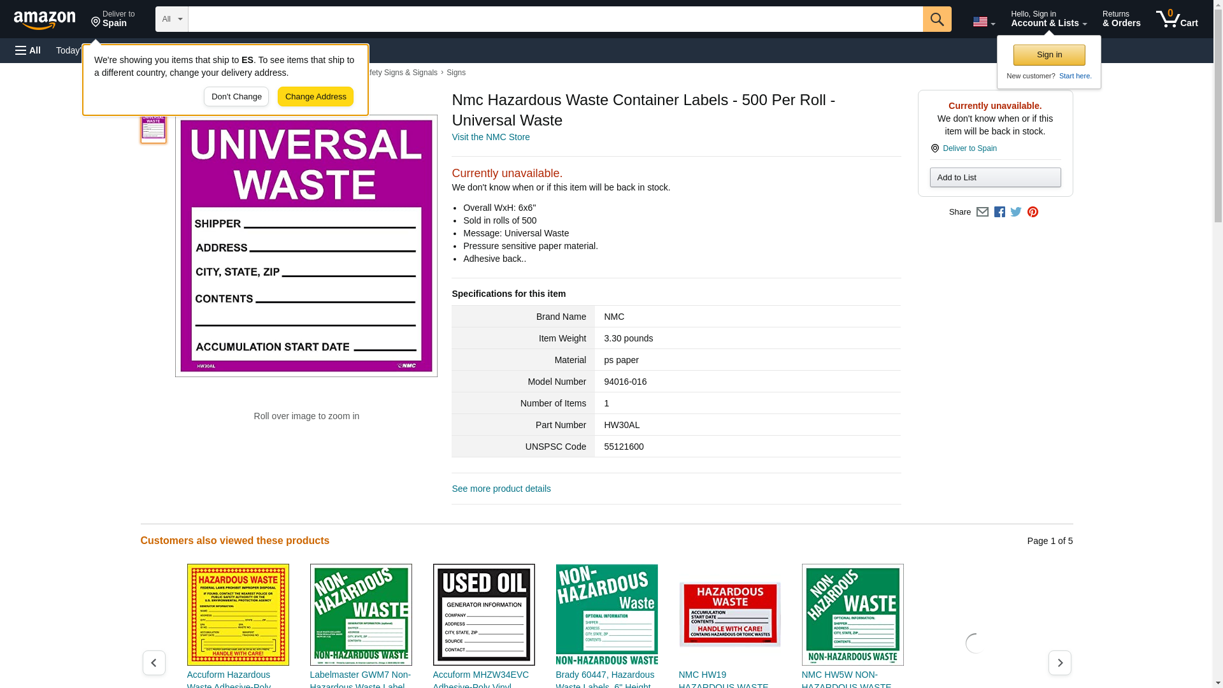Open the language flag selector
Image resolution: width=1223 pixels, height=688 pixels.
(x=983, y=22)
